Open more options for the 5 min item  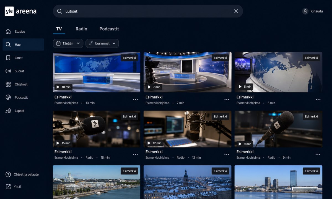(318, 99)
